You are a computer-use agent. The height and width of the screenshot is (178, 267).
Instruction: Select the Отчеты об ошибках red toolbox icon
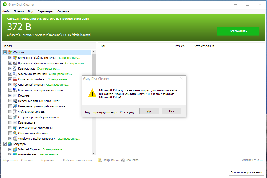(14, 79)
